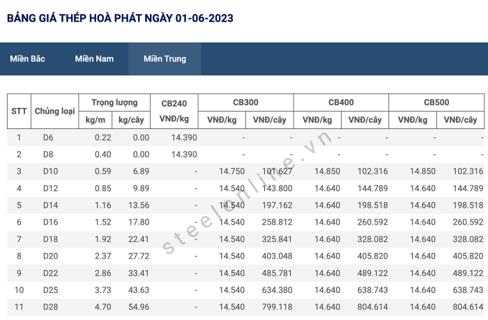This screenshot has height=320, width=488.
Task: Switch to the Miền Nam tab
Action: pyautogui.click(x=94, y=59)
